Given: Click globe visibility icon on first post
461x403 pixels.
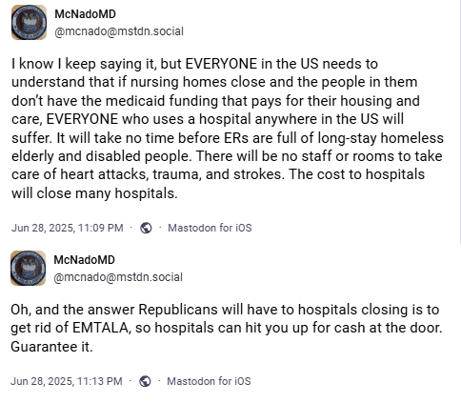Looking at the screenshot, I should point(146,228).
